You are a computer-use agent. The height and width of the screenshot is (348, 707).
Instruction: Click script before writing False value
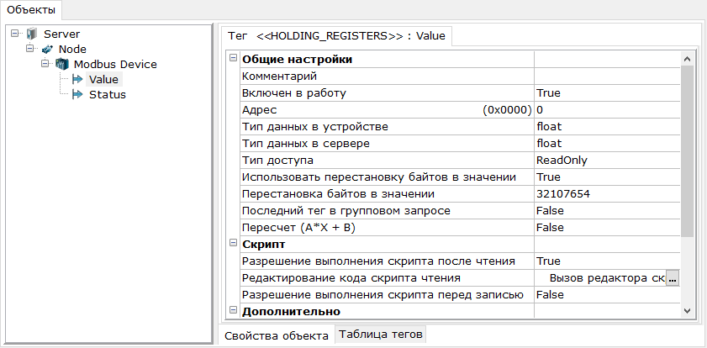click(607, 295)
